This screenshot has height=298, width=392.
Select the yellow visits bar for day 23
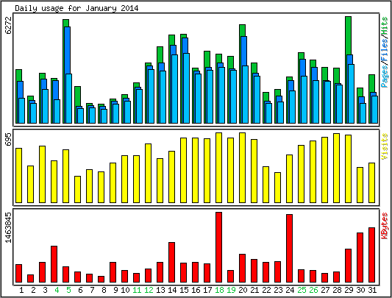pyautogui.click(x=277, y=188)
